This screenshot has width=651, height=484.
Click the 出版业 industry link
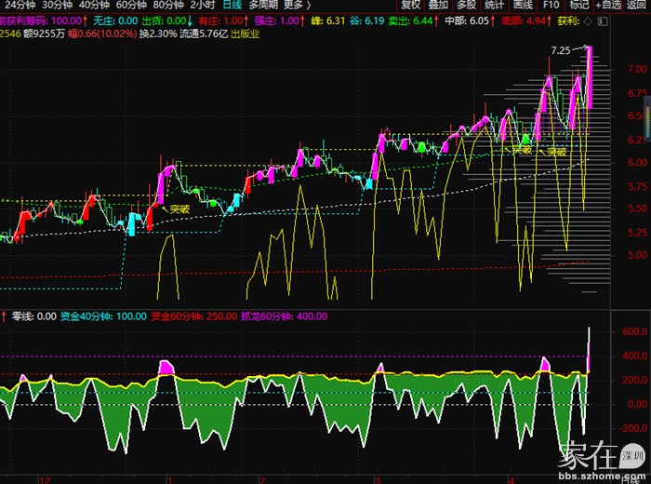246,34
